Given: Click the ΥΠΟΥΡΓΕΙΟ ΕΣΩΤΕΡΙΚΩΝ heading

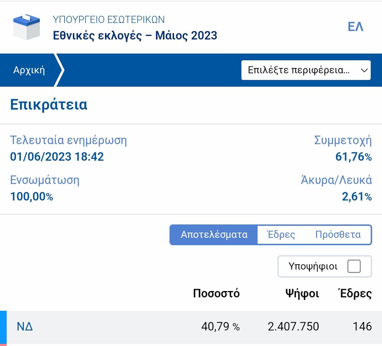Looking at the screenshot, I should (109, 19).
